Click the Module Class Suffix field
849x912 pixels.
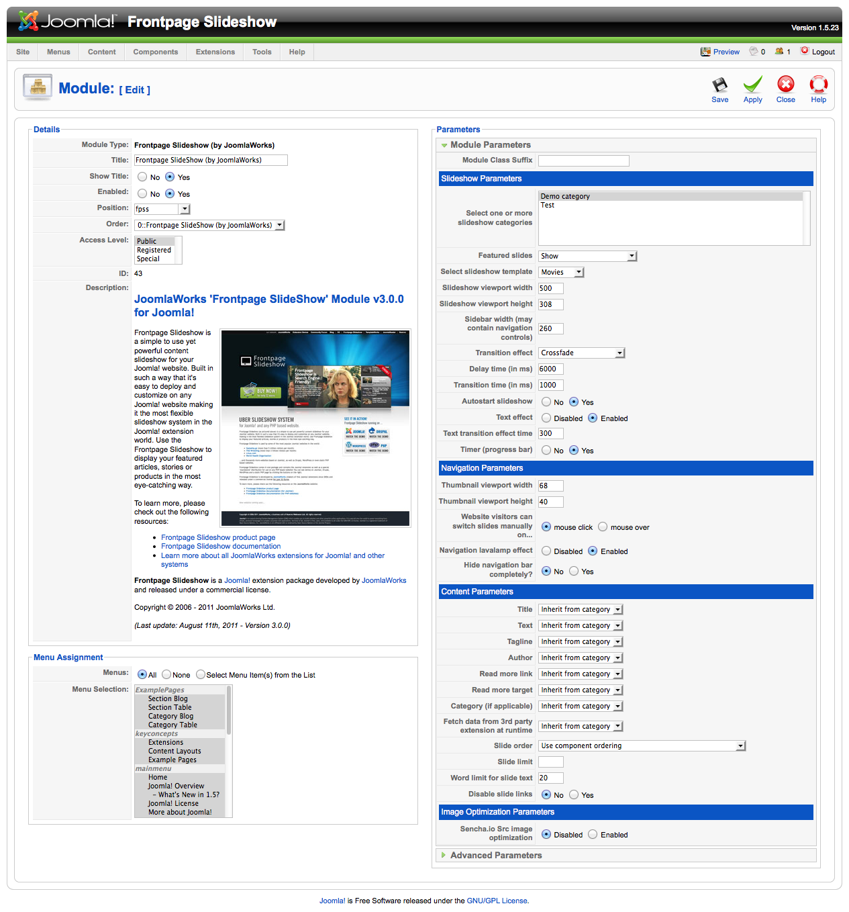point(584,161)
